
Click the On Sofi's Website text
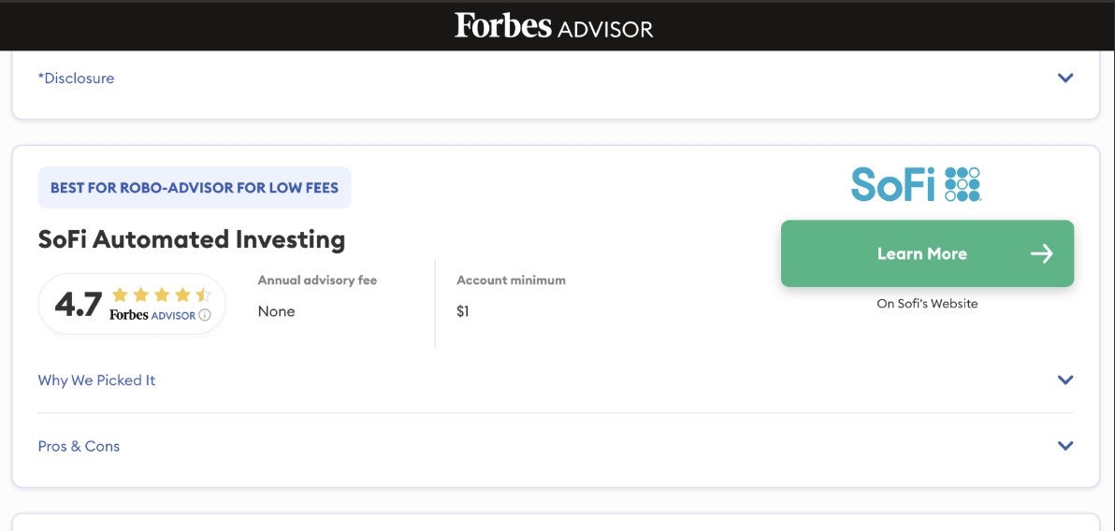pyautogui.click(x=927, y=304)
